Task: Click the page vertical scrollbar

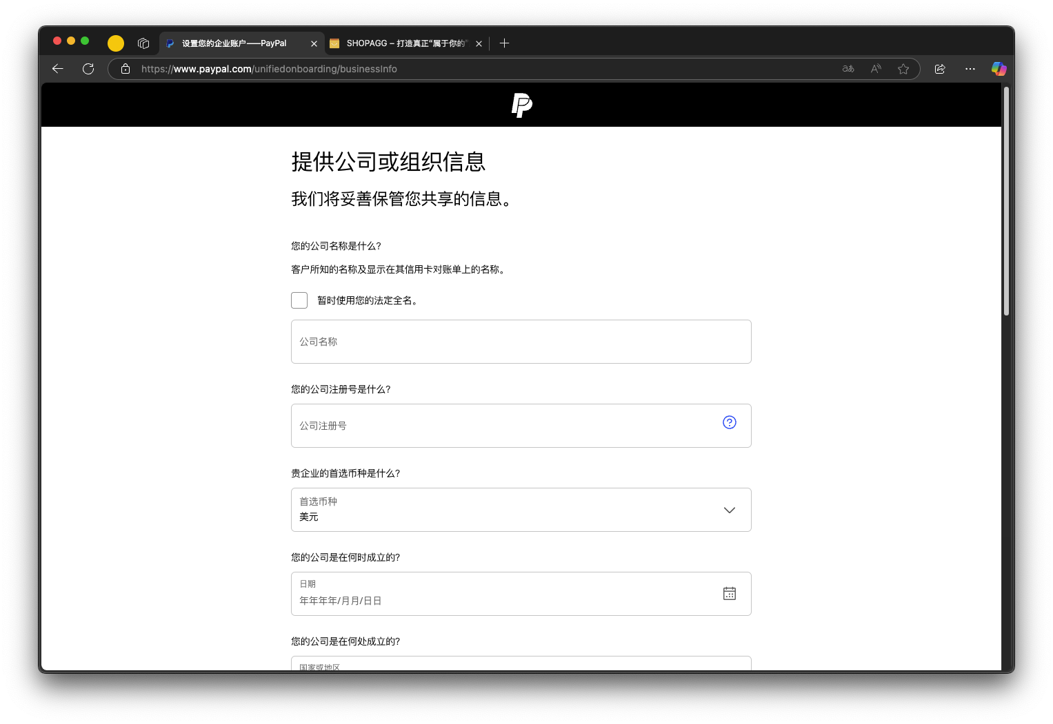Action: coord(1006,201)
